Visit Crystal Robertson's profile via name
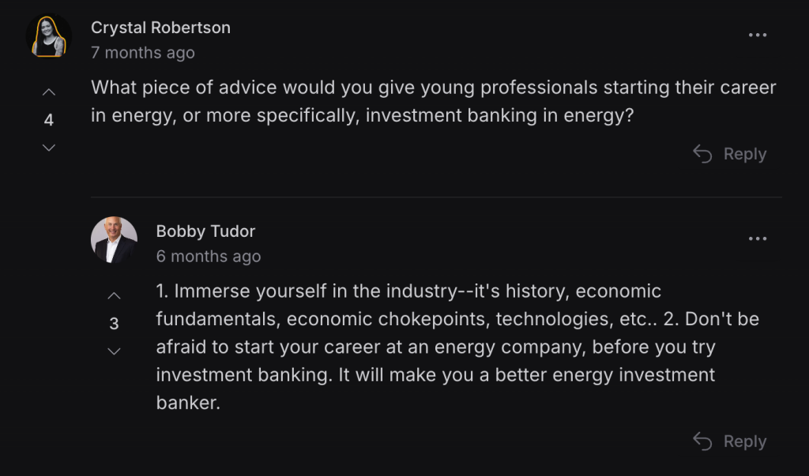The width and height of the screenshot is (809, 476). pos(160,28)
